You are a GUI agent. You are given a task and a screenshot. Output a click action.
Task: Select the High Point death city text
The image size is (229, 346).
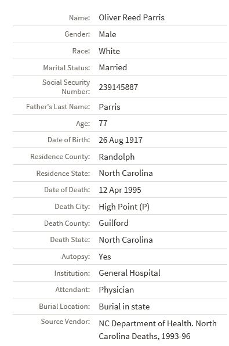[x=124, y=207]
